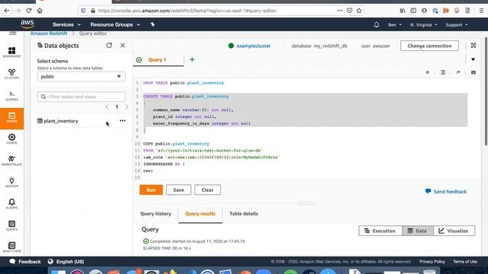Save the query
The width and height of the screenshot is (488, 274).
[x=178, y=190]
